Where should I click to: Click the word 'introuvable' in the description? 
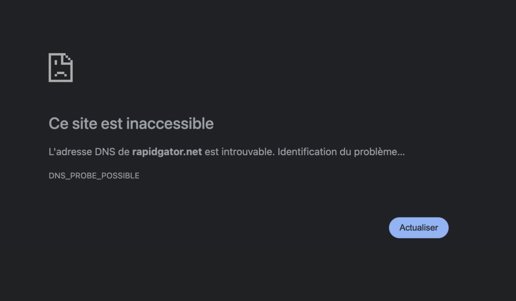point(247,152)
